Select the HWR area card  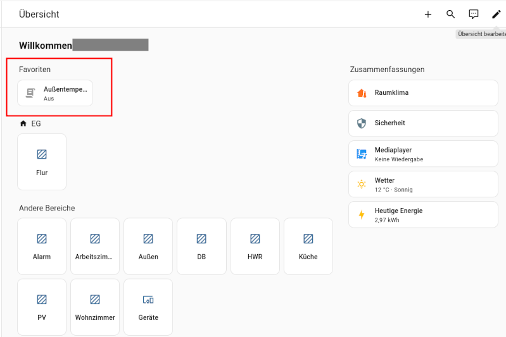tap(255, 246)
